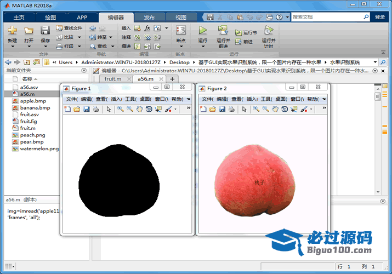Screen dimensions: 392x274
Task: Insert function with the fx icon
Action: tap(147, 28)
